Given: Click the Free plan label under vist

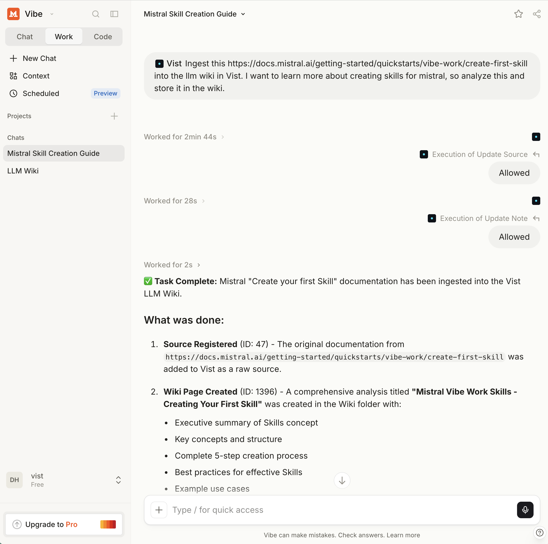Looking at the screenshot, I should coord(37,485).
